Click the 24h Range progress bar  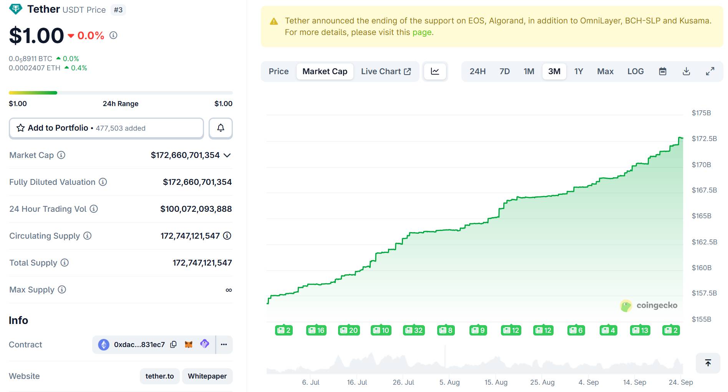pos(121,93)
